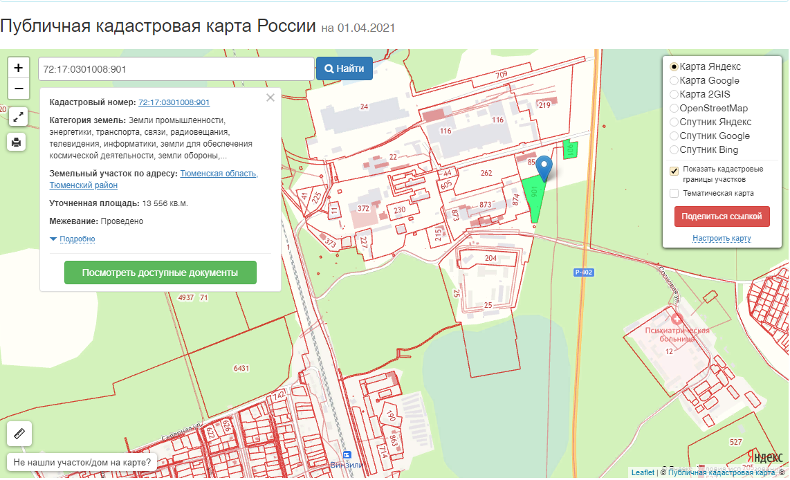Select Спутник Google satellite layer
790x480 pixels.
[x=674, y=136]
